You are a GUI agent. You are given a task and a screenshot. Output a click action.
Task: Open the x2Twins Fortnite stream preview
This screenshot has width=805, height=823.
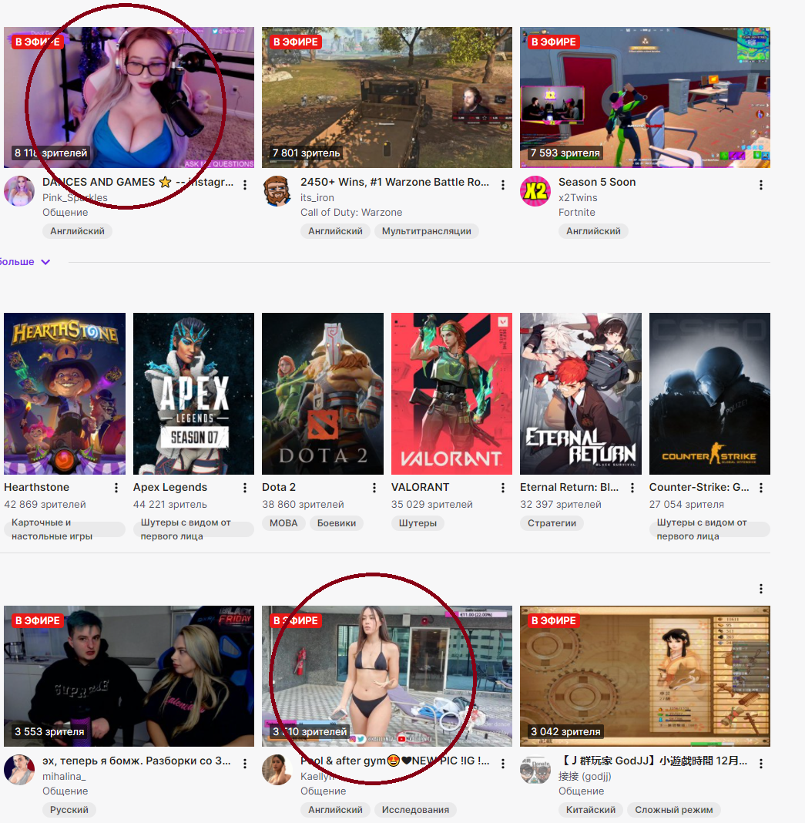tap(645, 97)
